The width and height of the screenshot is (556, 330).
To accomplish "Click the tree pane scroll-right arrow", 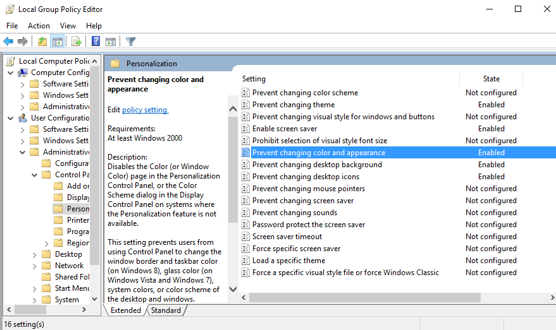I will [x=84, y=309].
